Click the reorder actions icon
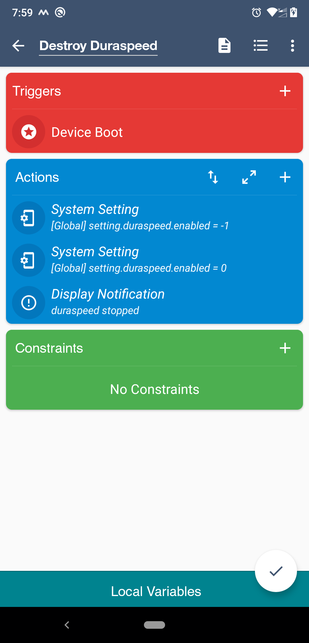 [x=213, y=177]
